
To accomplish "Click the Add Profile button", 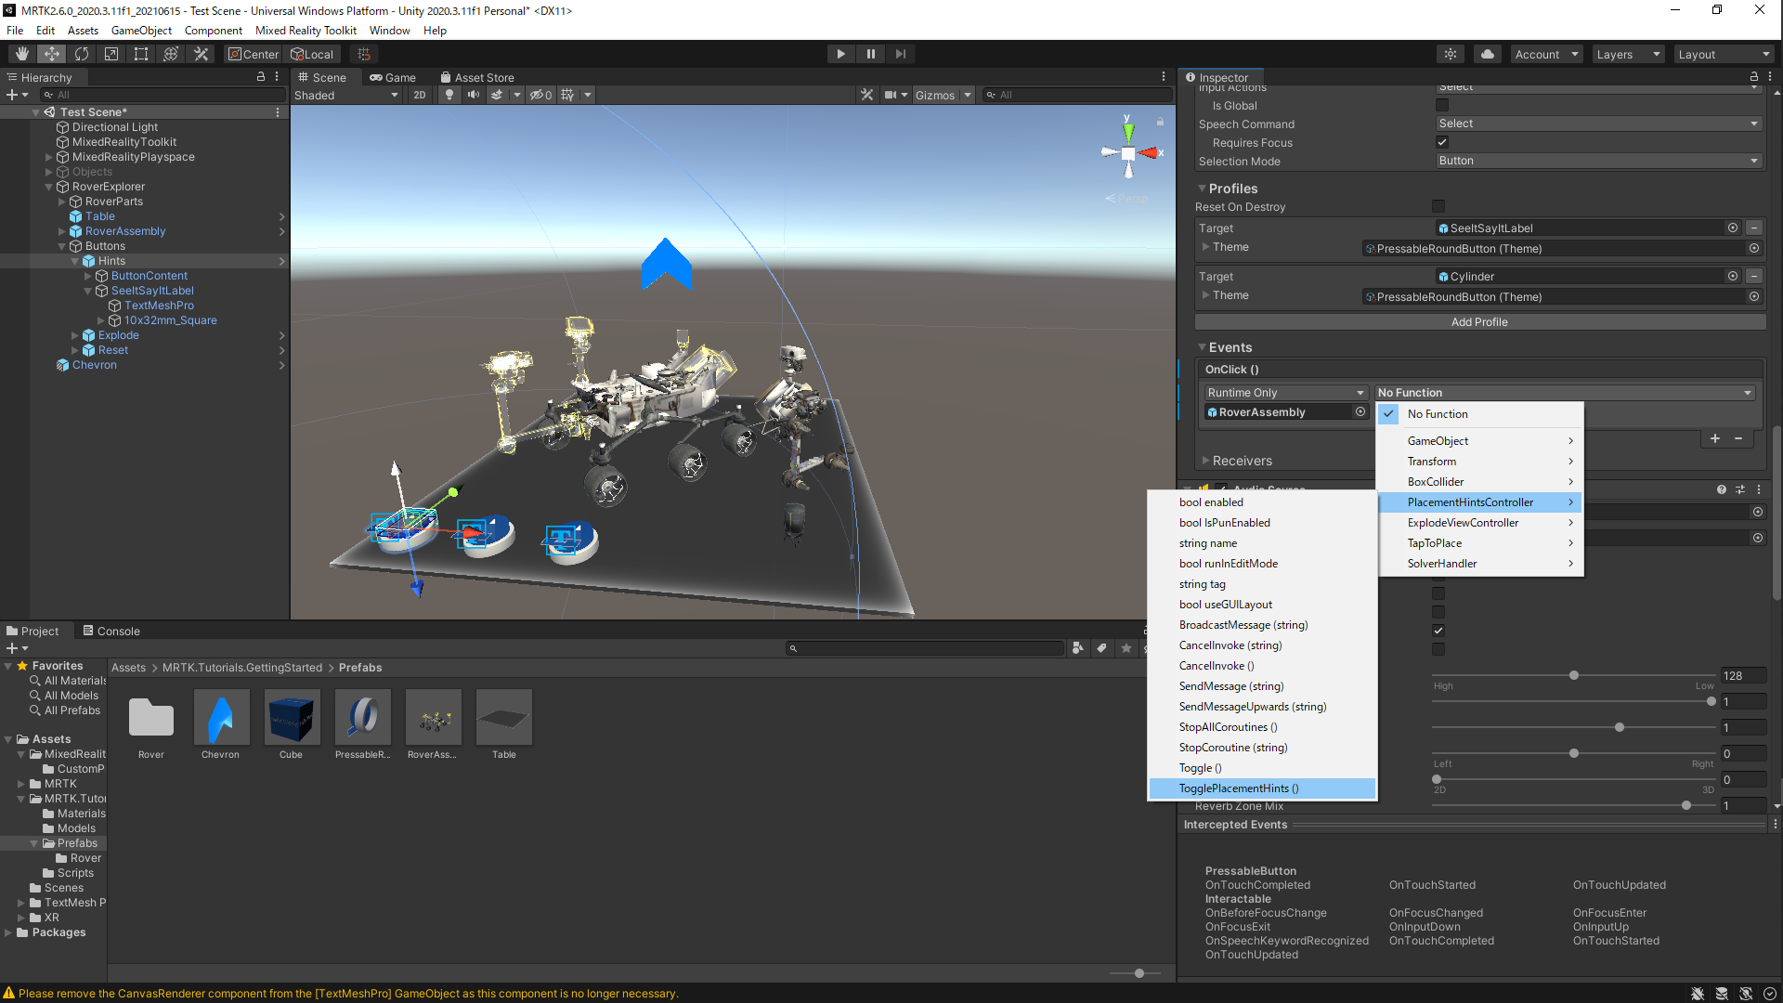I will point(1479,322).
